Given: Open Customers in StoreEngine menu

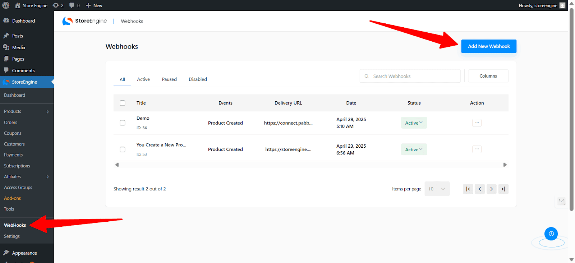Looking at the screenshot, I should coord(14,144).
